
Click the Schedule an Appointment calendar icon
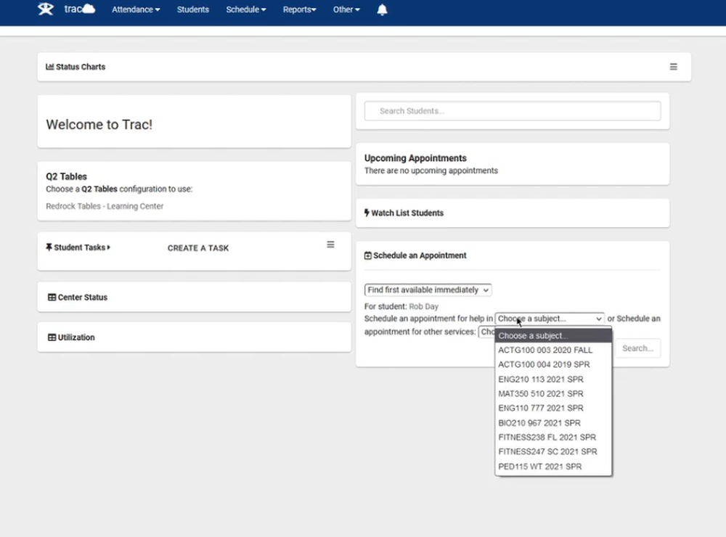tap(367, 255)
